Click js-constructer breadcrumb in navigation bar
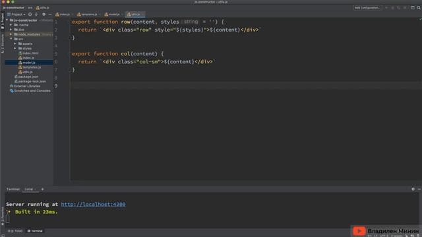Screen dimensions: 422x237 (x=13, y=8)
